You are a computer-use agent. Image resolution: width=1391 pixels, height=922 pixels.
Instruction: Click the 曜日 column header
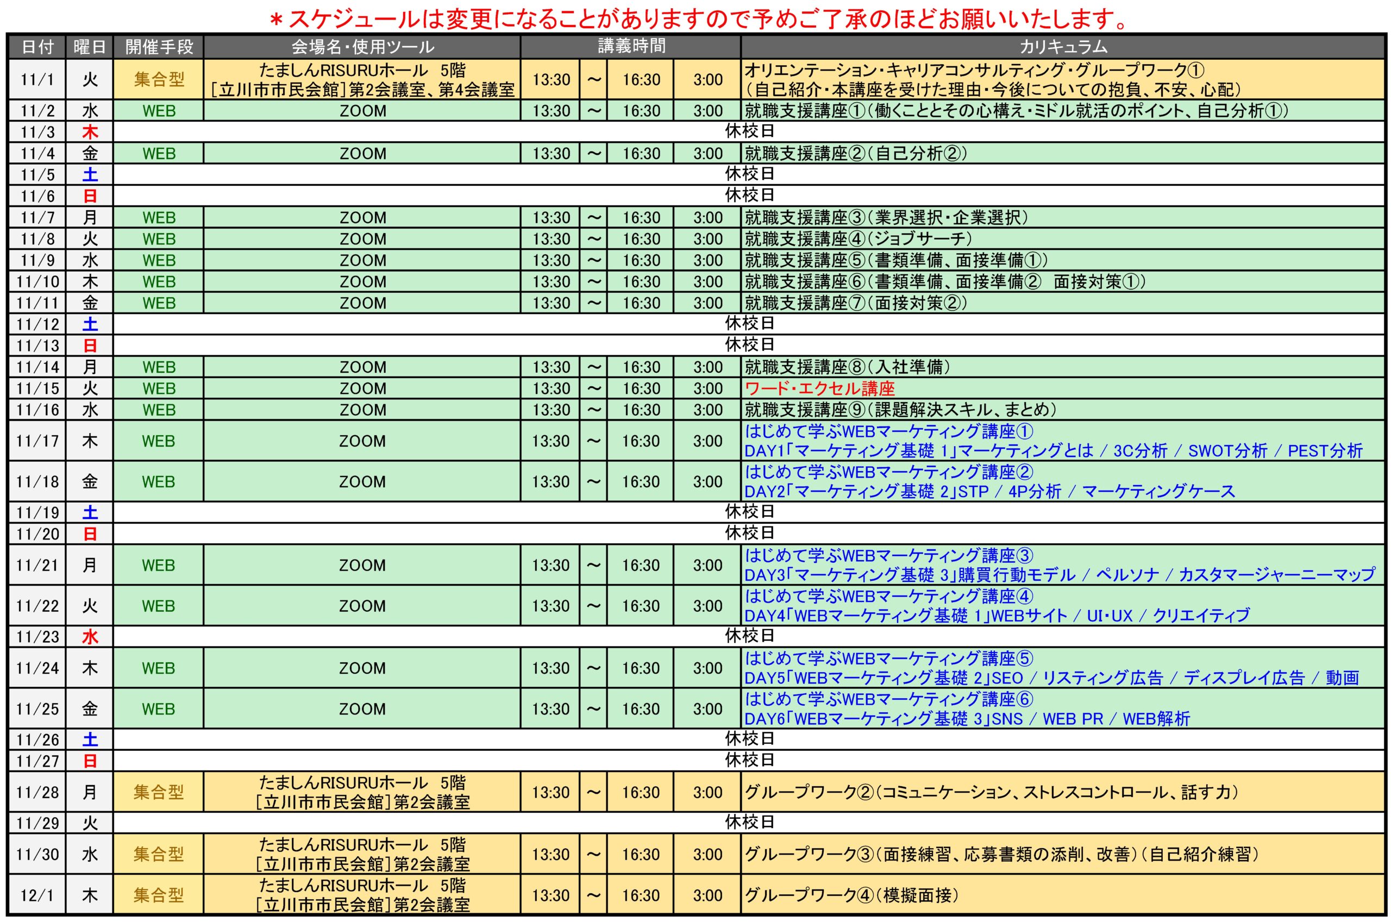coord(89,47)
